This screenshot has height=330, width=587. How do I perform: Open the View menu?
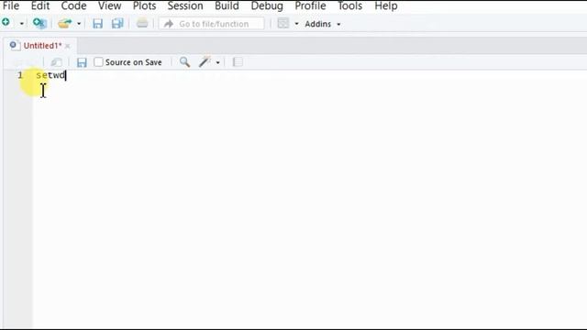pyautogui.click(x=110, y=6)
